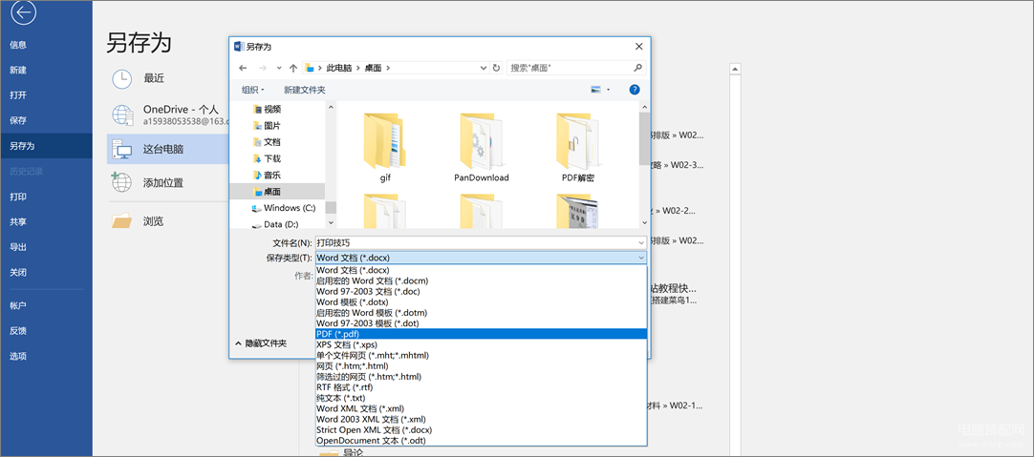1034x457 pixels.
Task: Click the blue help icon
Action: coord(635,90)
